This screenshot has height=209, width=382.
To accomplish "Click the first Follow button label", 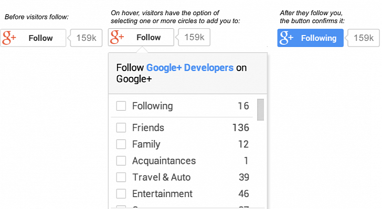I will [x=41, y=38].
